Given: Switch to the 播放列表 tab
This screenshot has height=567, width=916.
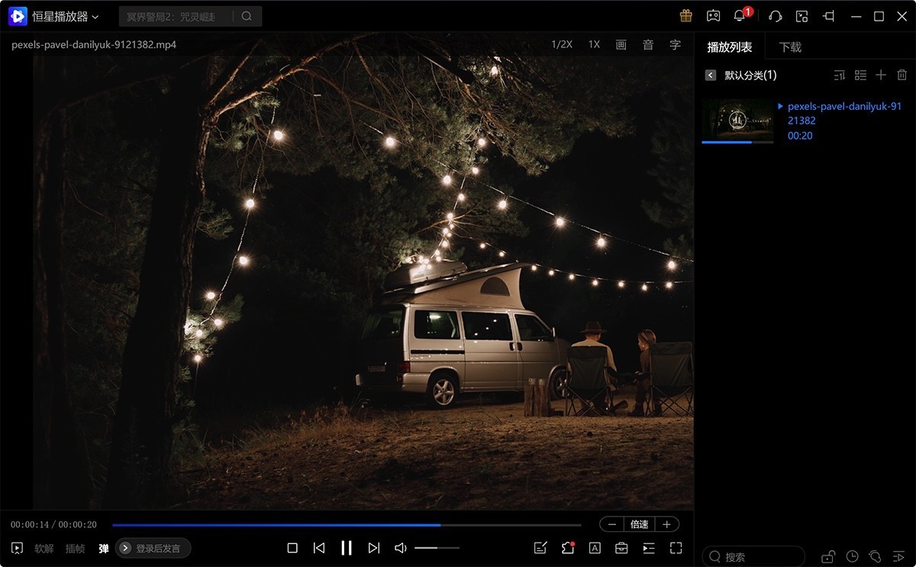Looking at the screenshot, I should pyautogui.click(x=730, y=47).
